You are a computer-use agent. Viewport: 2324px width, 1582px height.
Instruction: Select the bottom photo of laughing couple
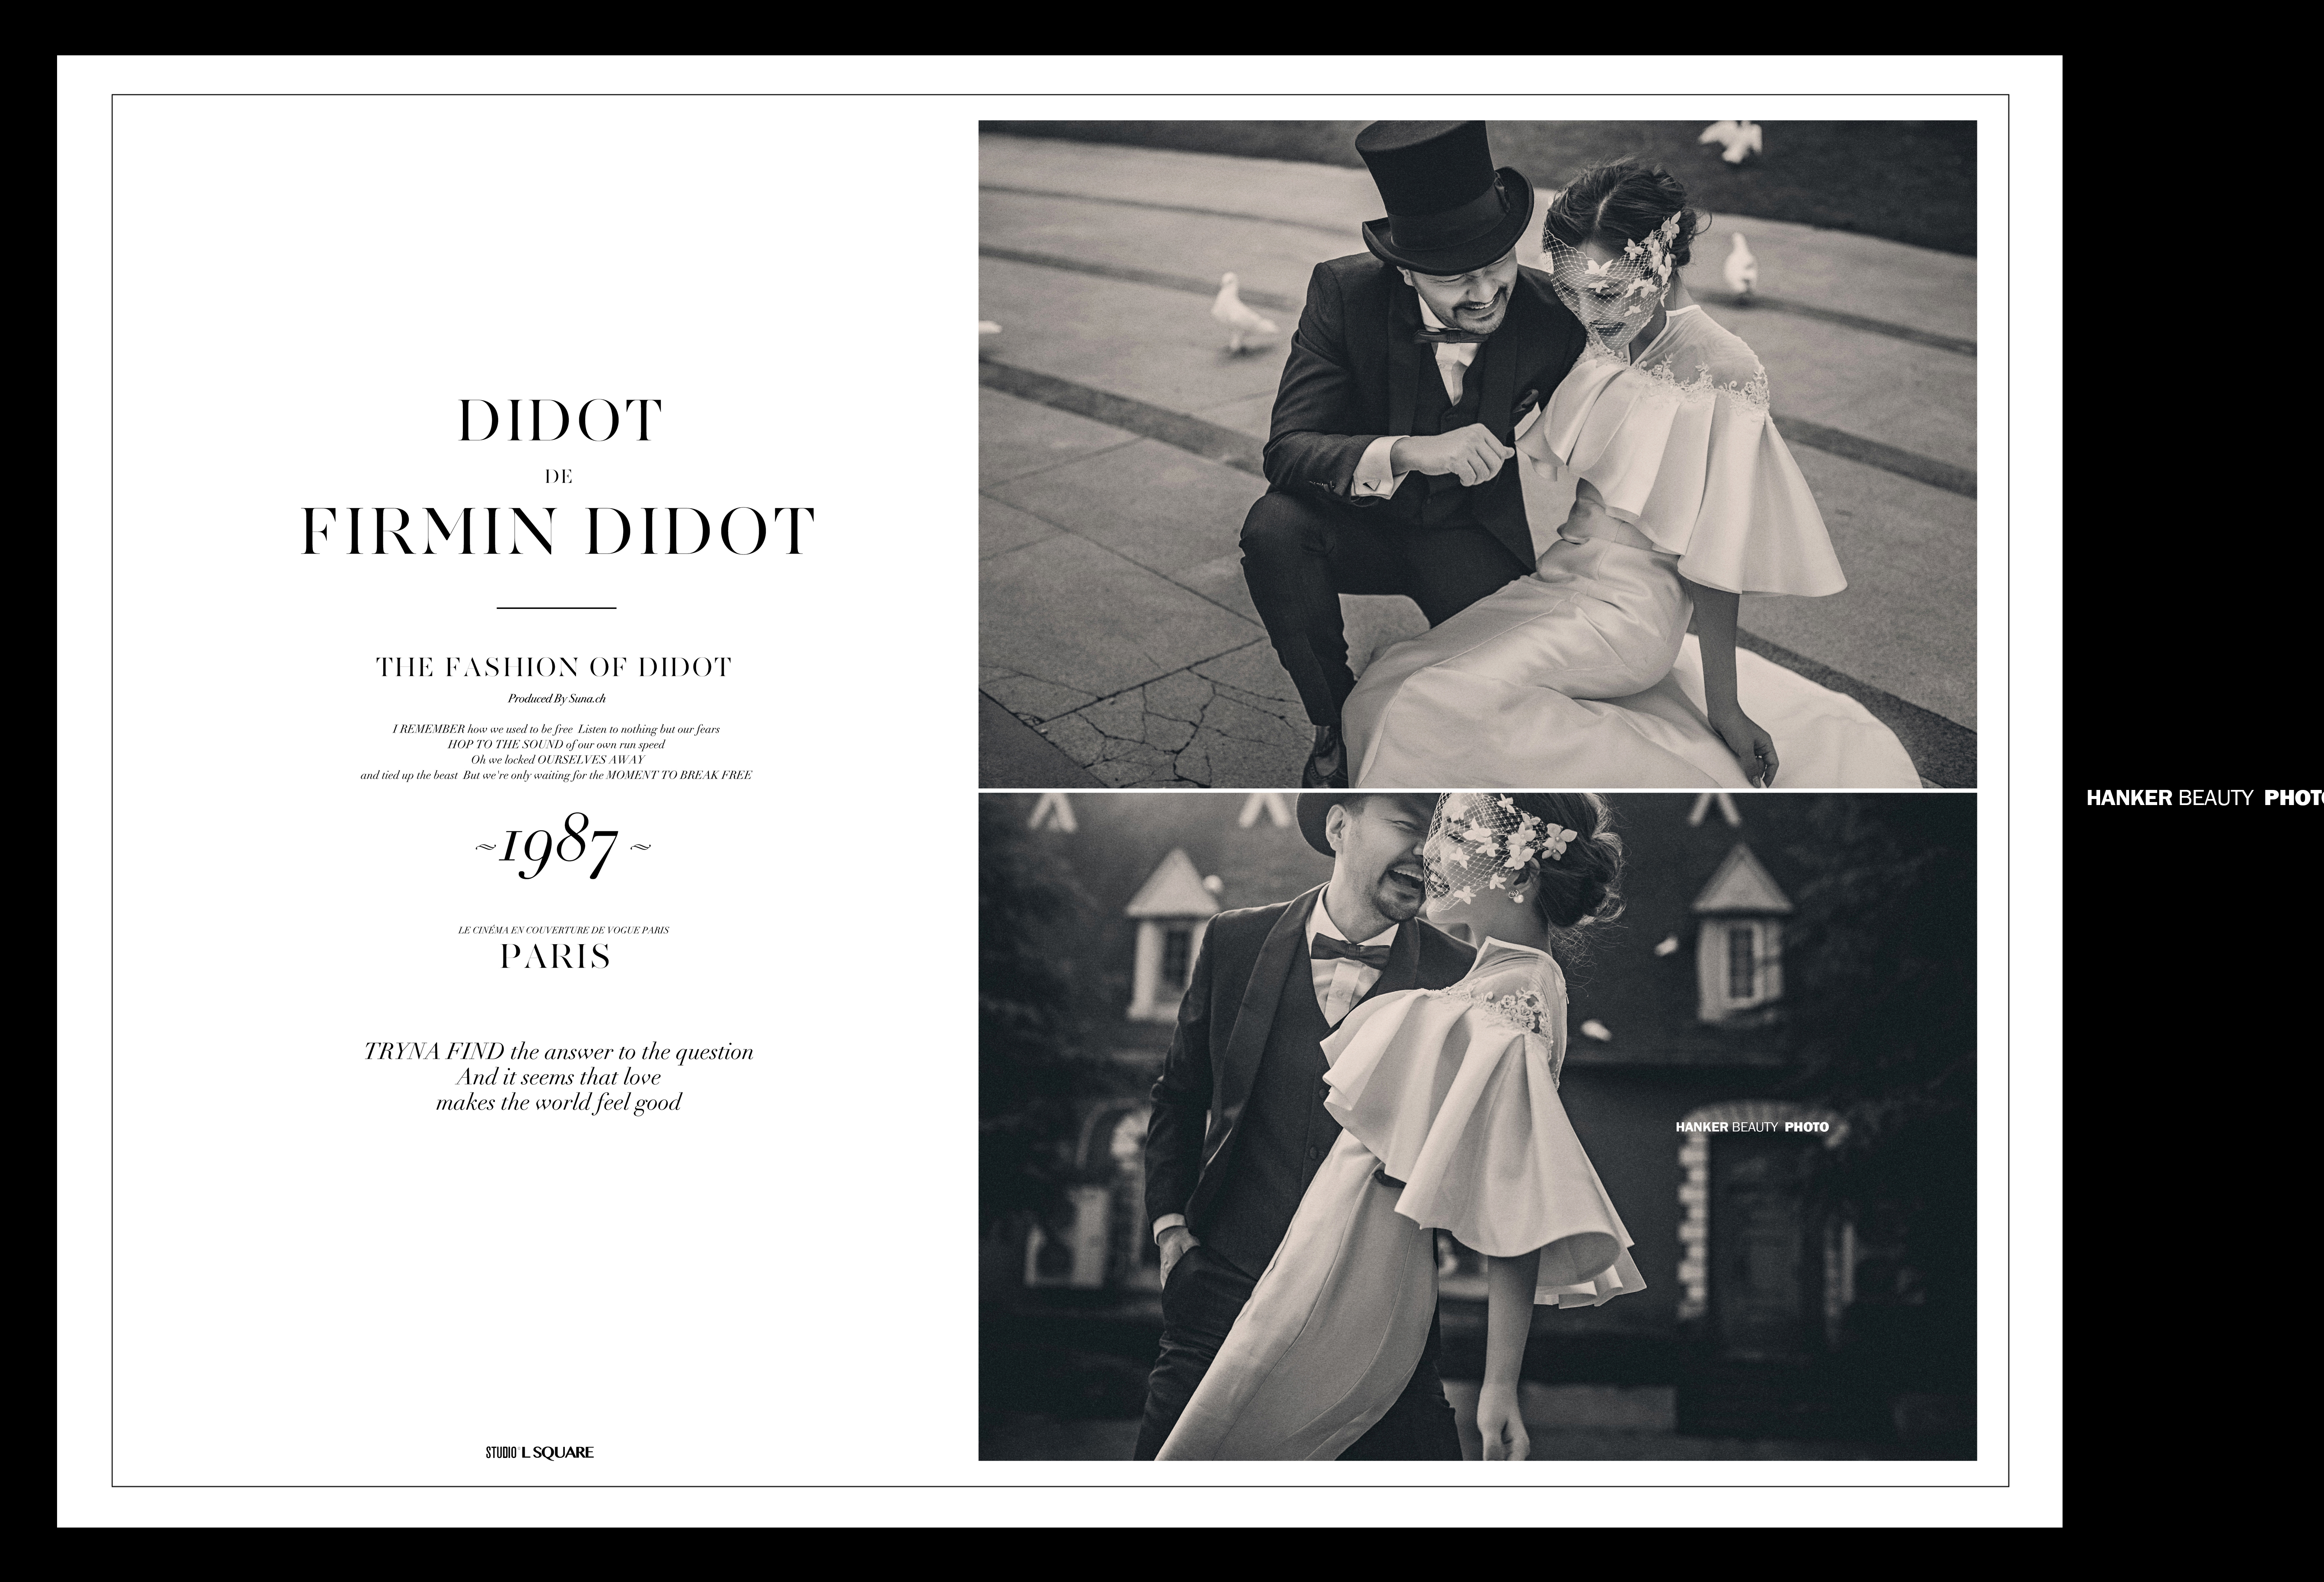click(1477, 1127)
